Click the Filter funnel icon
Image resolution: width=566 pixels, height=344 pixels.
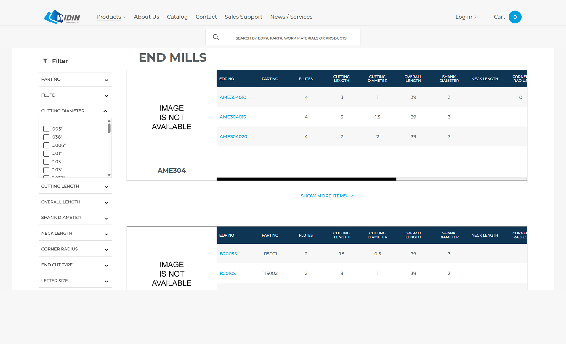(45, 61)
